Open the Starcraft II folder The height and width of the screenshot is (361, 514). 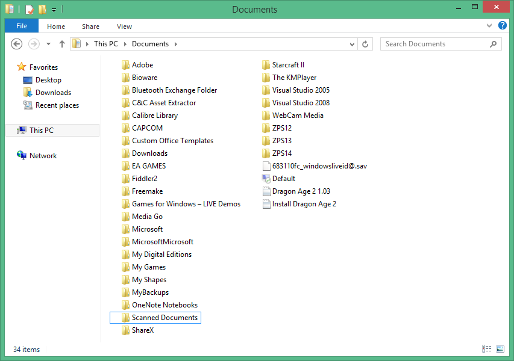[x=288, y=64]
